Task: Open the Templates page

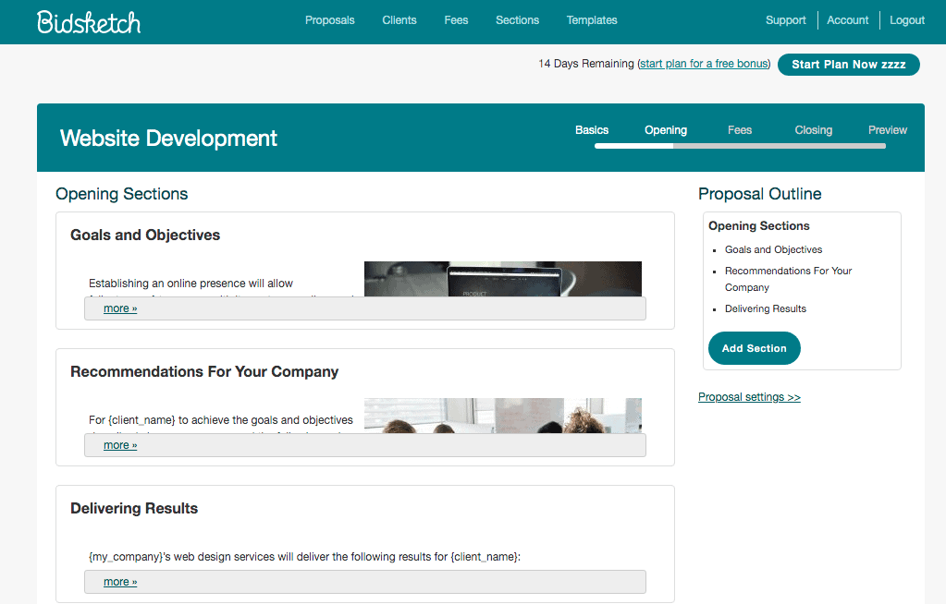Action: pyautogui.click(x=592, y=20)
